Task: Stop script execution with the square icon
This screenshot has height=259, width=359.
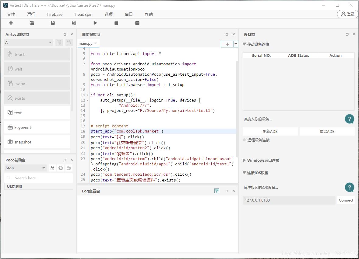Action: [116, 23]
